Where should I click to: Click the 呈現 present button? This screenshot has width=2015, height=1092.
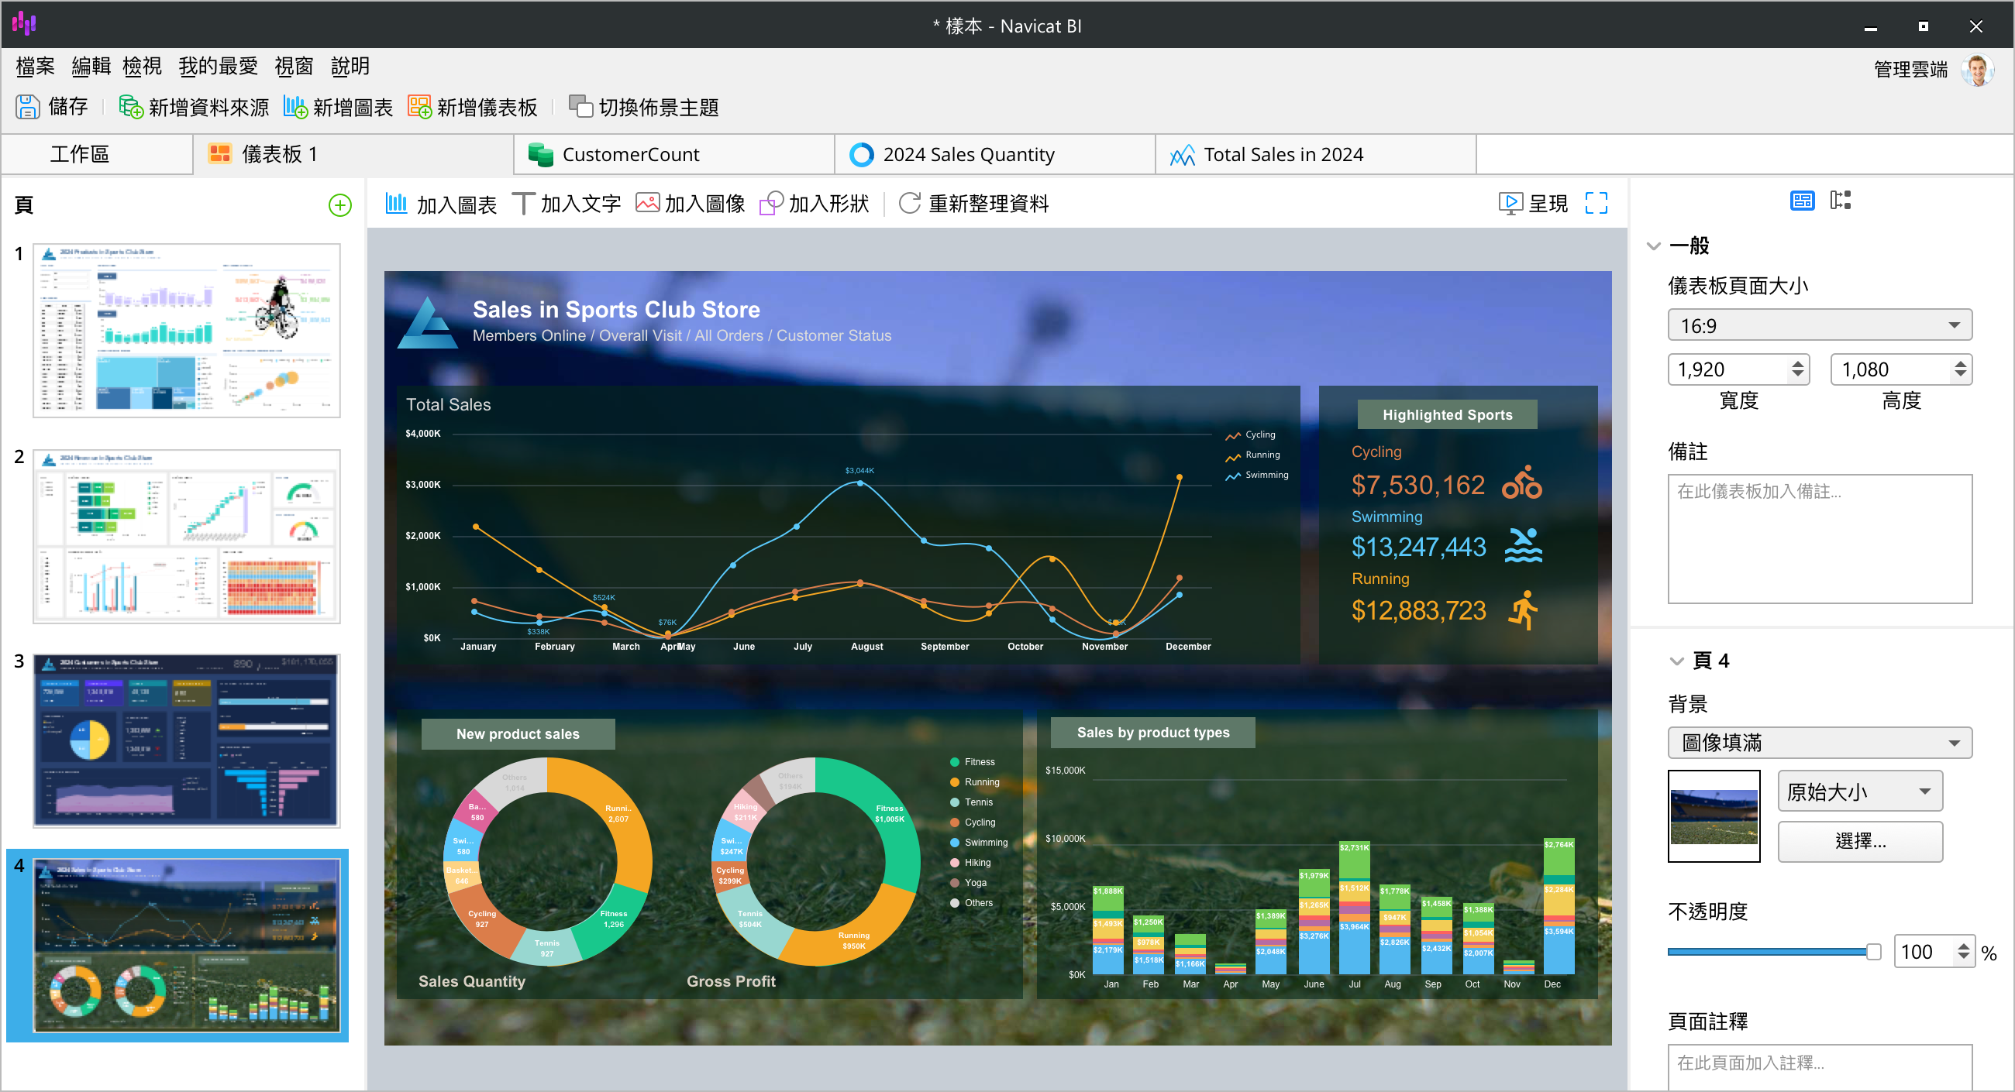click(x=1532, y=204)
